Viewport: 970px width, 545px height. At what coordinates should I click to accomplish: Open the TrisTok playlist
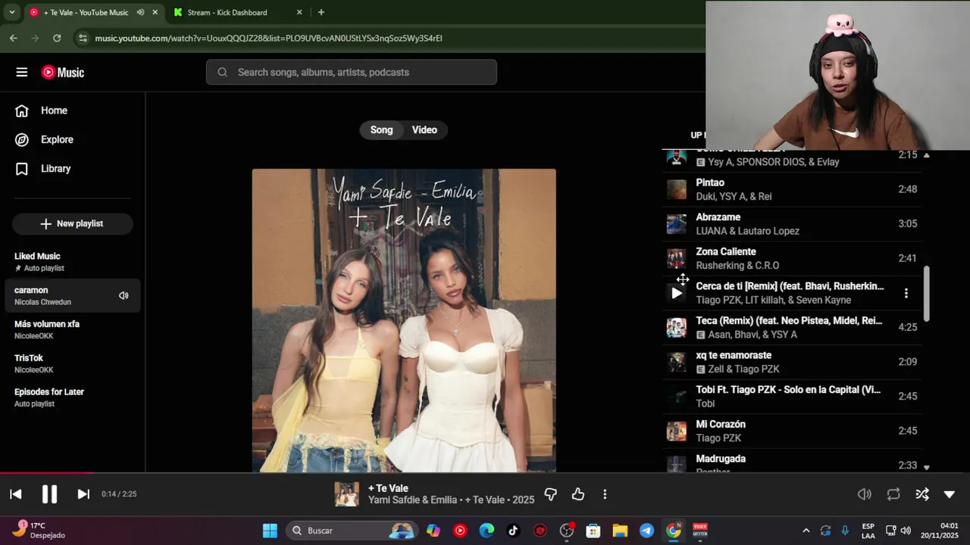tap(72, 364)
